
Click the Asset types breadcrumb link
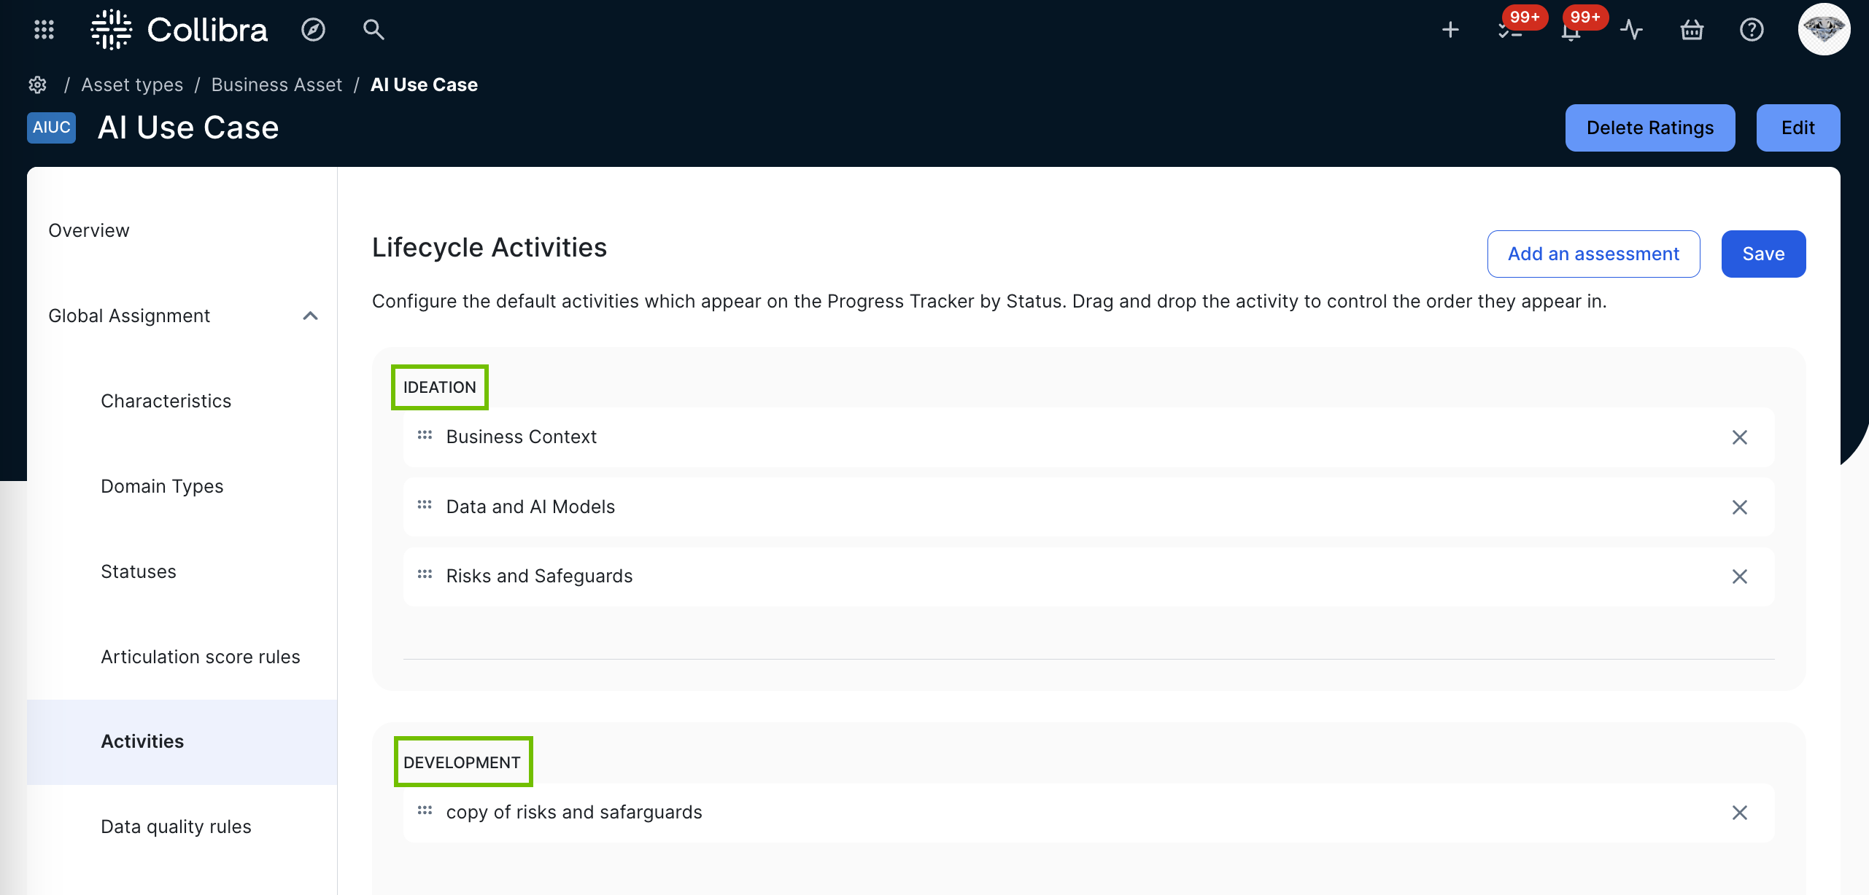[x=132, y=85]
